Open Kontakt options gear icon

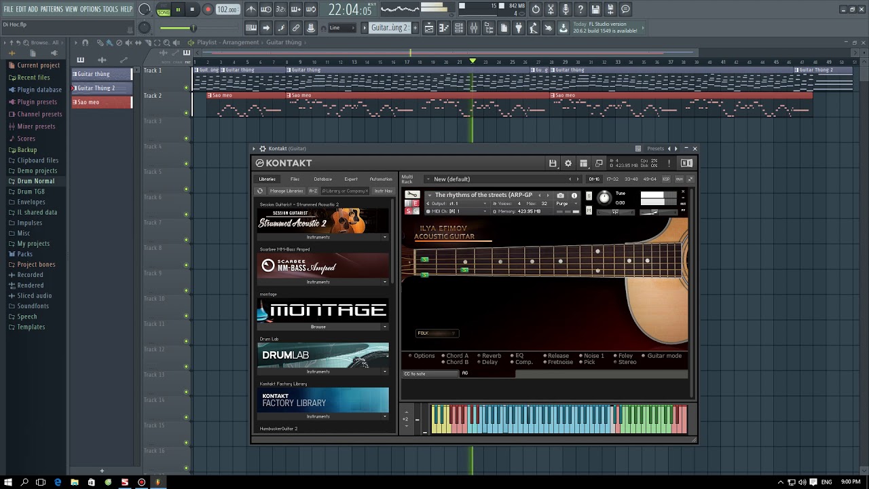click(x=568, y=163)
